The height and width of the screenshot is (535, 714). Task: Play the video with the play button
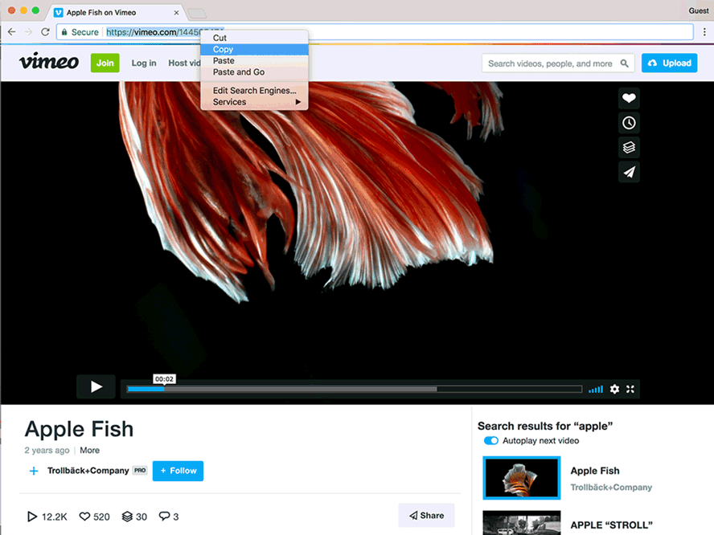96,386
